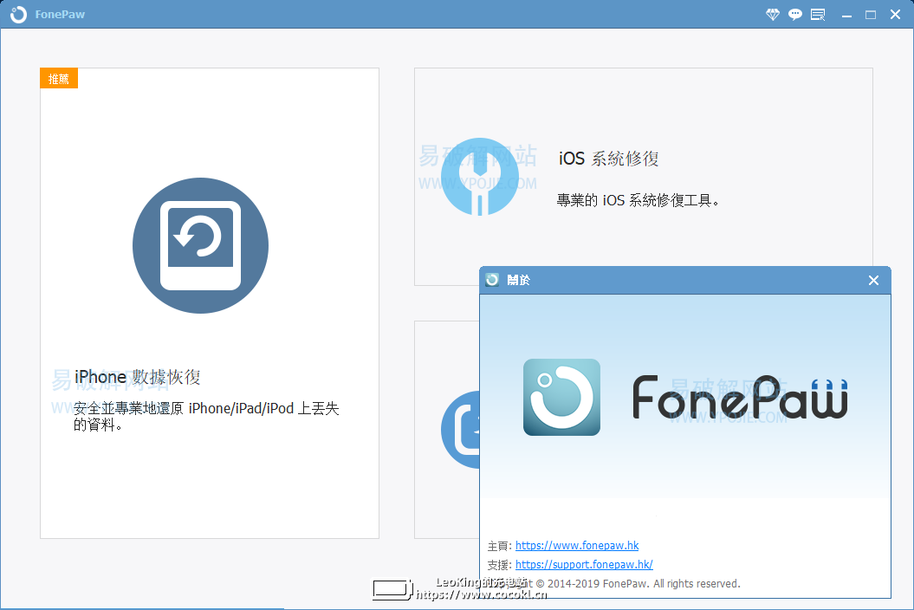
Task: Click the iOS 系統修復 heading
Action: [x=608, y=159]
